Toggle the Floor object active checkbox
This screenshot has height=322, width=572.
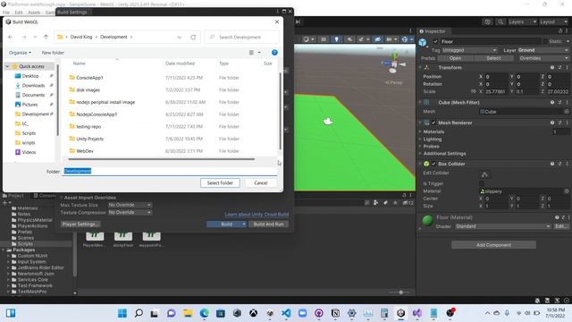(435, 42)
